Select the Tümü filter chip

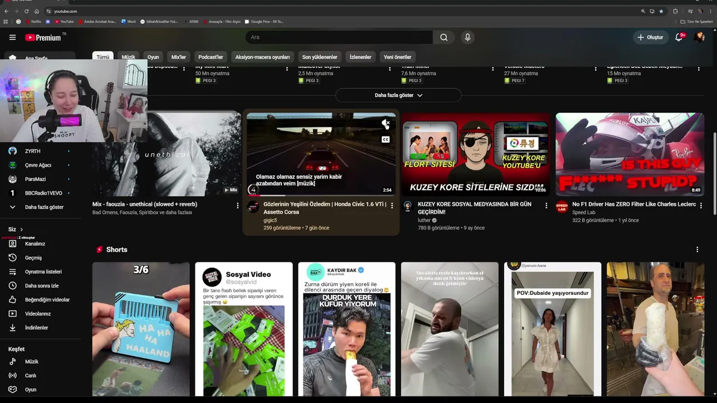coord(103,57)
